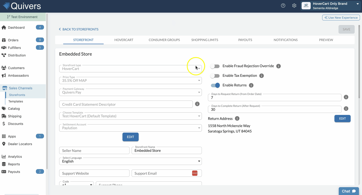
Task: Click the Discounts dollar icon
Action: [x=4, y=124]
